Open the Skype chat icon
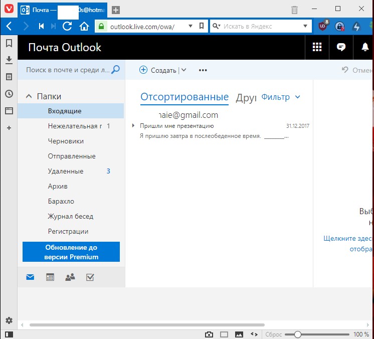The width and height of the screenshot is (374, 339). pyautogui.click(x=341, y=47)
